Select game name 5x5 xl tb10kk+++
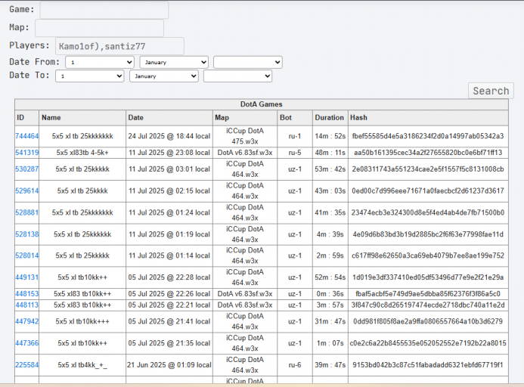Viewport: 524px width, 387px height. (x=82, y=321)
